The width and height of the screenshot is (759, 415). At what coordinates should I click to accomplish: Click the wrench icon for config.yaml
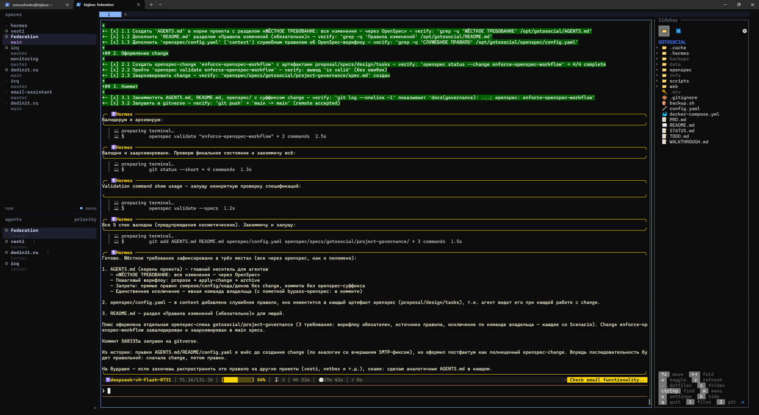664,109
